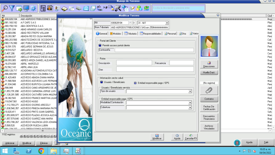Click the stacked windows icon
The image size is (275, 155).
[x=93, y=8]
